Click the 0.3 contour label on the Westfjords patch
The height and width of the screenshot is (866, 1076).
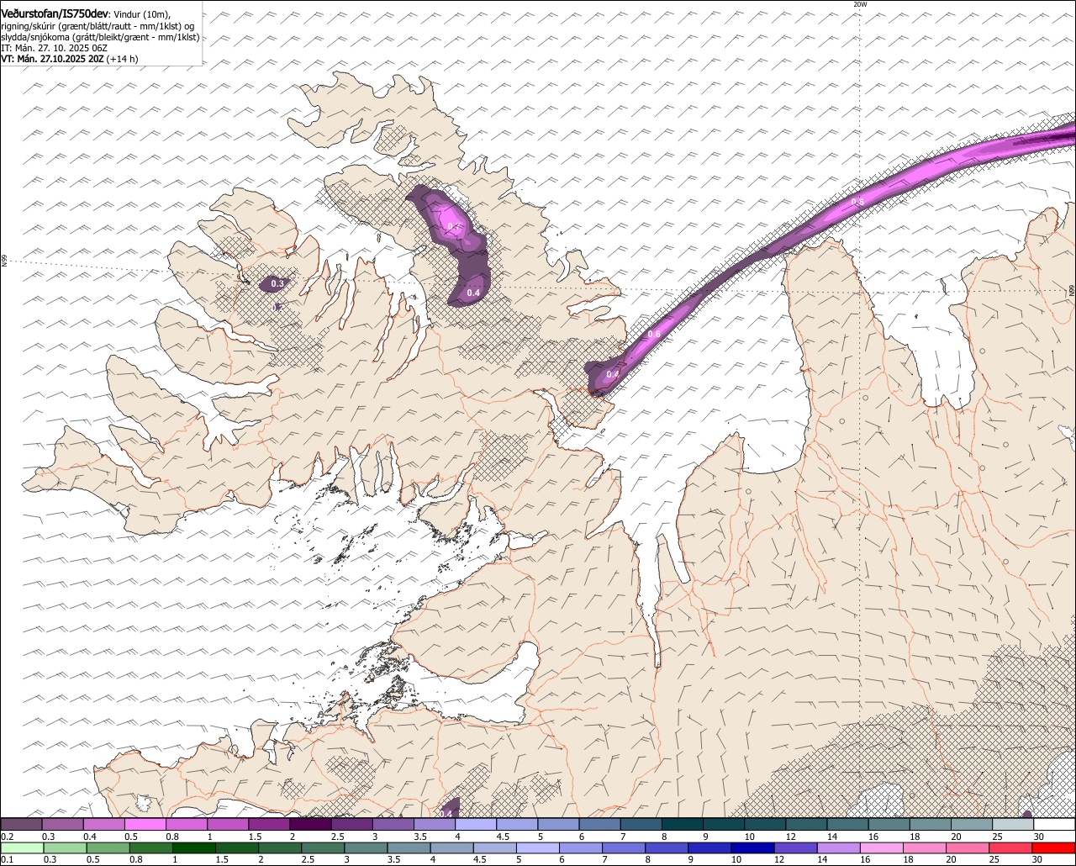click(277, 284)
